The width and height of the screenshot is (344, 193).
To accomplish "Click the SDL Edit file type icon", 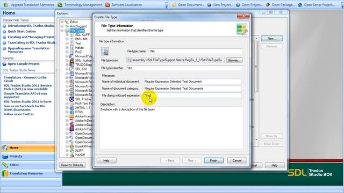I will [x=71, y=69].
